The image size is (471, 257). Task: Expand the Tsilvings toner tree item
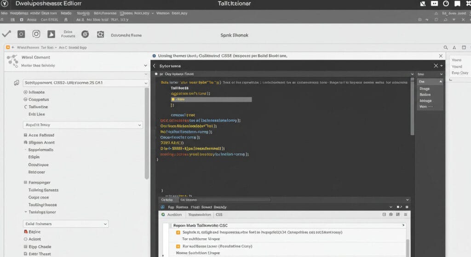point(25,212)
